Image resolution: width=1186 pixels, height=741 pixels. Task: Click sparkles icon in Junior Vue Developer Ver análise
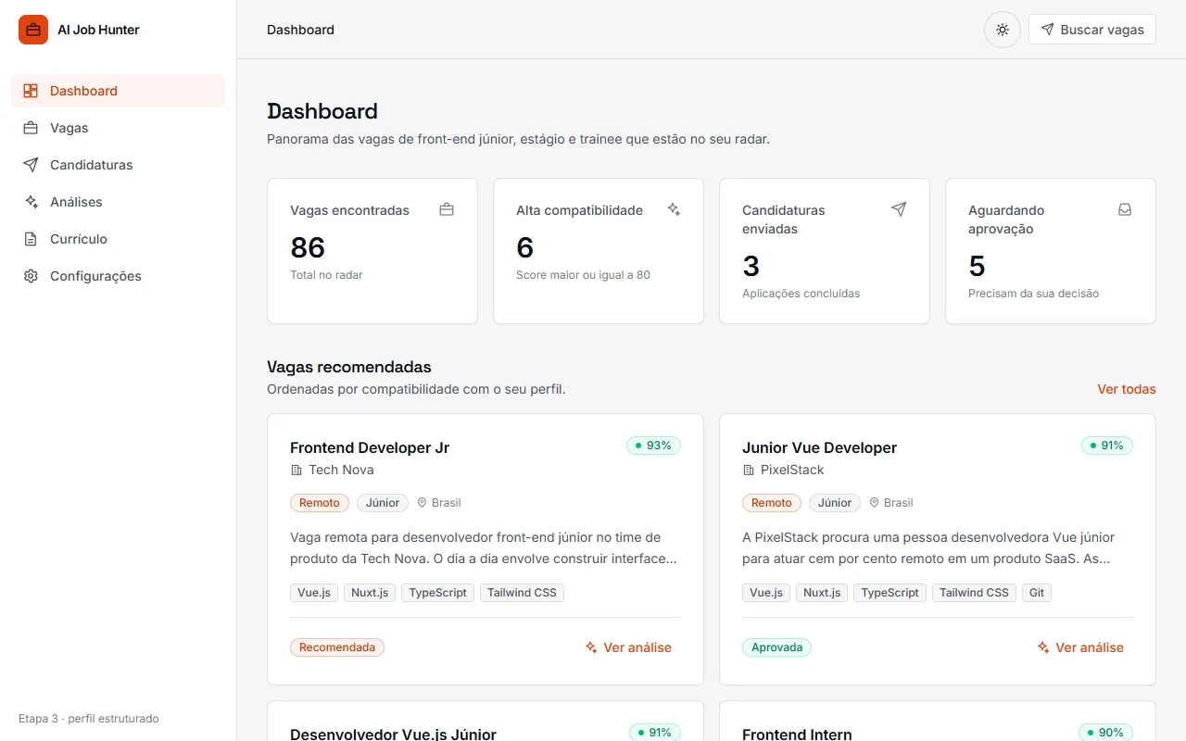1043,647
